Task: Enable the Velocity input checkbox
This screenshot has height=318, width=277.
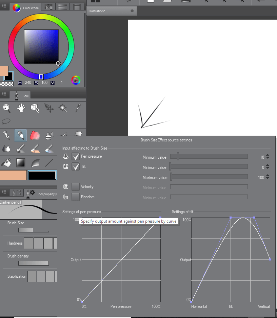Action: pyautogui.click(x=75, y=187)
